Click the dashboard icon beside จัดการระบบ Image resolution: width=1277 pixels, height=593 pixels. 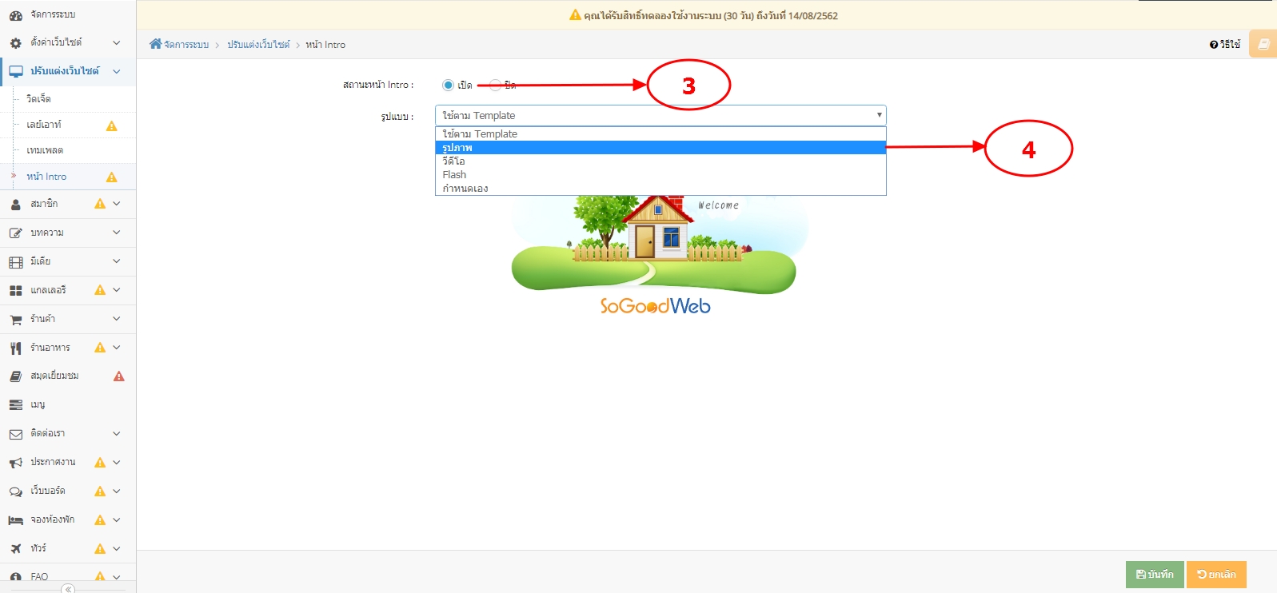[x=15, y=15]
